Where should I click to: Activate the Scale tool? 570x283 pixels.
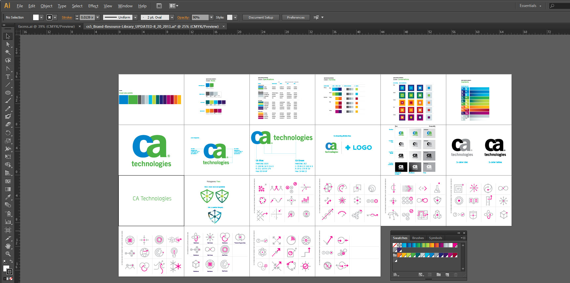click(8, 141)
